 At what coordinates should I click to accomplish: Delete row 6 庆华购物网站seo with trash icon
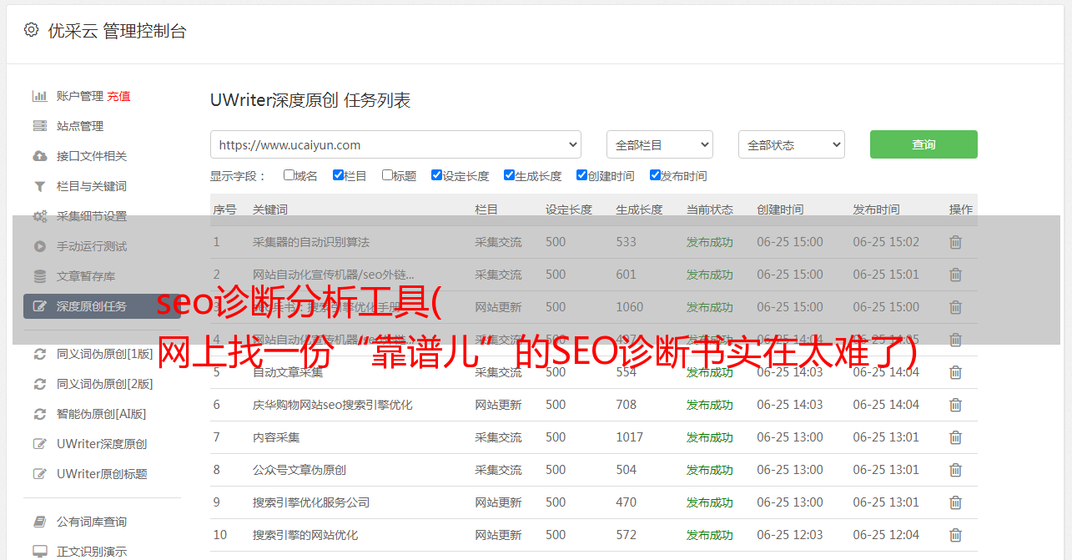956,405
